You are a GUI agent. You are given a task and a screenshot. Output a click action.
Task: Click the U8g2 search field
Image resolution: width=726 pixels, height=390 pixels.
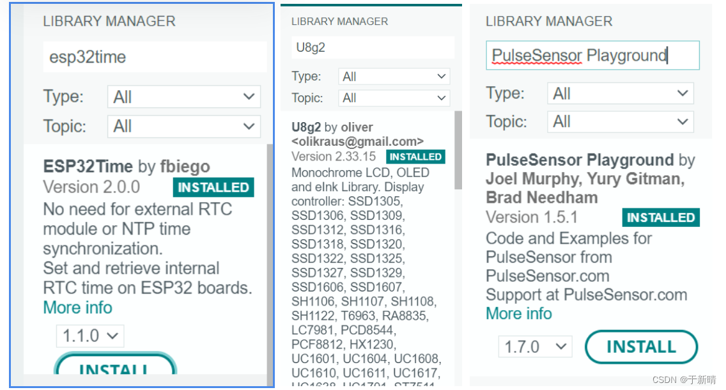pyautogui.click(x=373, y=47)
